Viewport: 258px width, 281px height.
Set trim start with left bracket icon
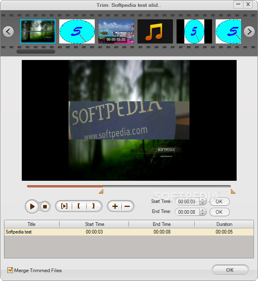pyautogui.click(x=79, y=206)
